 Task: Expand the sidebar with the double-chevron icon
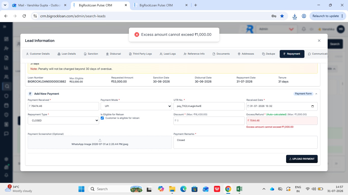[x=5, y=27]
